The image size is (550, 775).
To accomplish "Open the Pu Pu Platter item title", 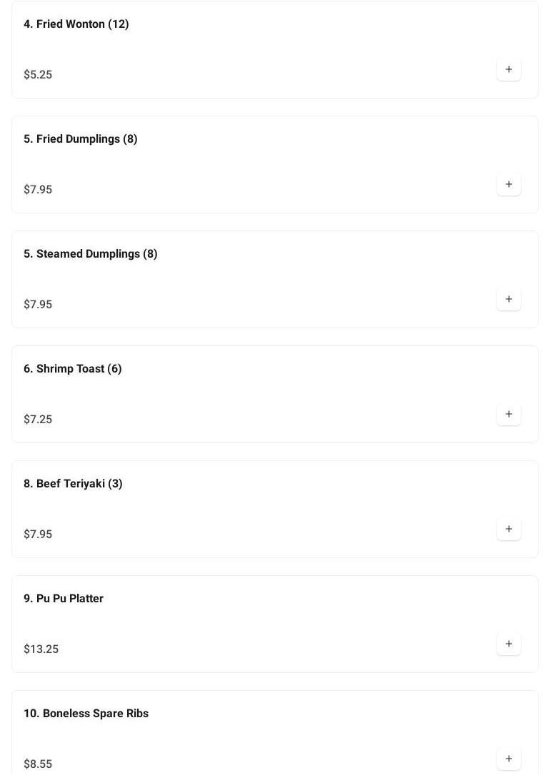I will [64, 599].
